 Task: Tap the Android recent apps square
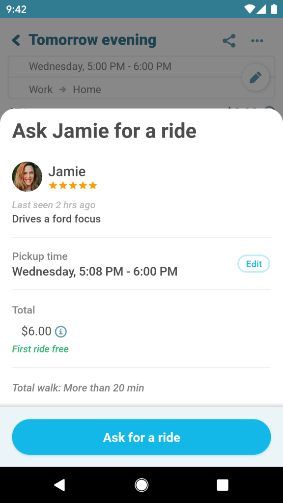[223, 485]
